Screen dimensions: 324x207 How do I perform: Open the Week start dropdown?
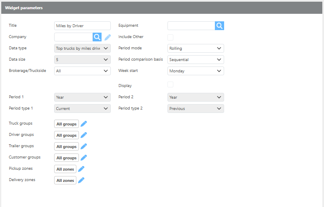pyautogui.click(x=196, y=71)
